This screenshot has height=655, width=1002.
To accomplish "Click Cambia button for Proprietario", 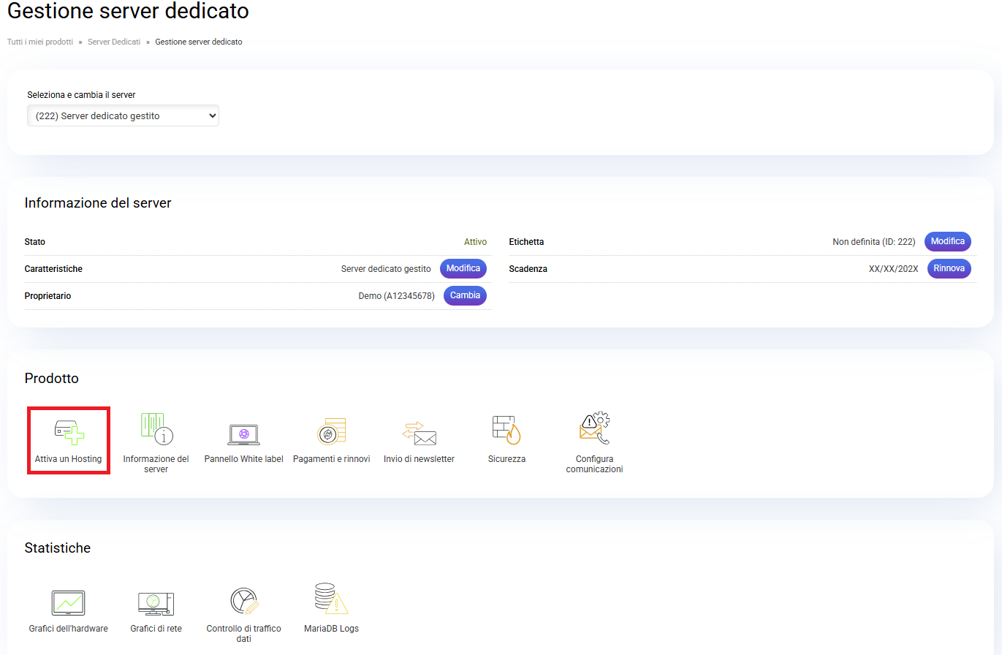I will (465, 295).
